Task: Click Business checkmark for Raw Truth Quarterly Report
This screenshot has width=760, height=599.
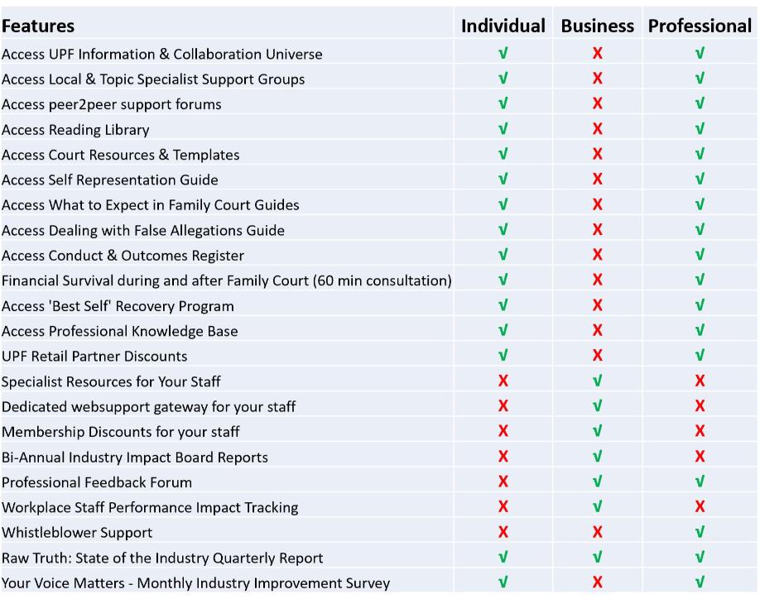Action: 597,558
